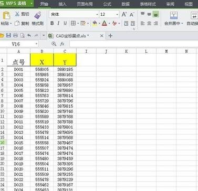The image size is (198, 191).
Task: Open the cell borders tool
Action: click(x=73, y=23)
